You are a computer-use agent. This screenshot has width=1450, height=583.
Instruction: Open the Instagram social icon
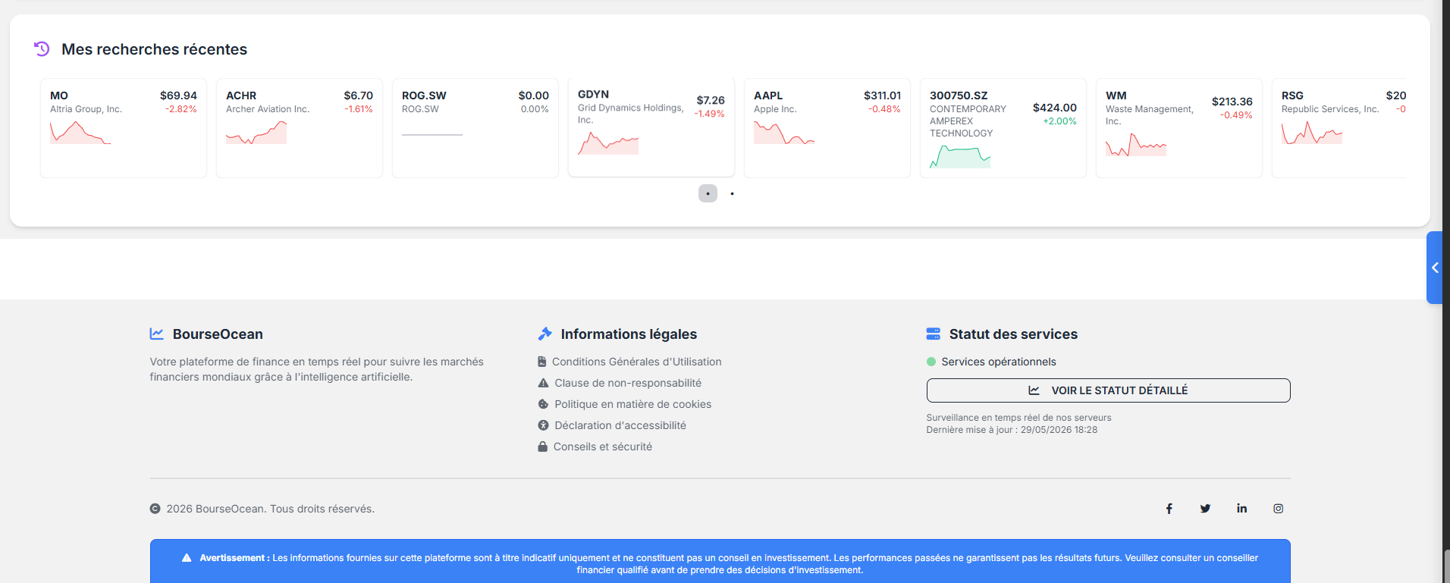pyautogui.click(x=1278, y=509)
